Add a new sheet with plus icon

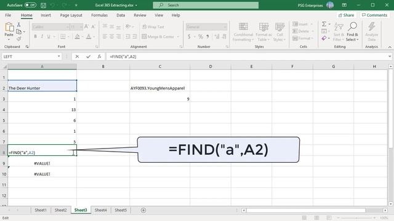coord(143,210)
